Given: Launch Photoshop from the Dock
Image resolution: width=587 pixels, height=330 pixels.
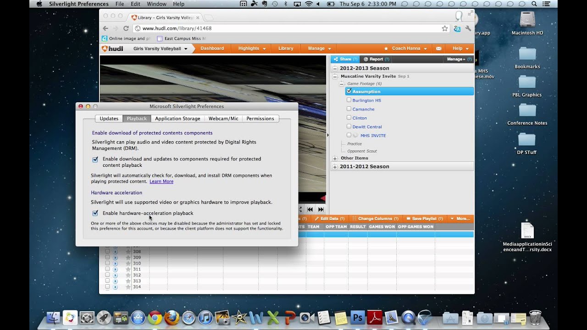Looking at the screenshot, I should click(357, 318).
